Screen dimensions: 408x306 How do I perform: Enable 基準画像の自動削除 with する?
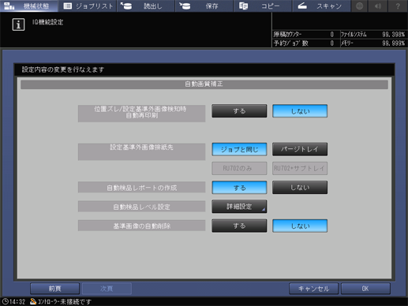coord(239,226)
